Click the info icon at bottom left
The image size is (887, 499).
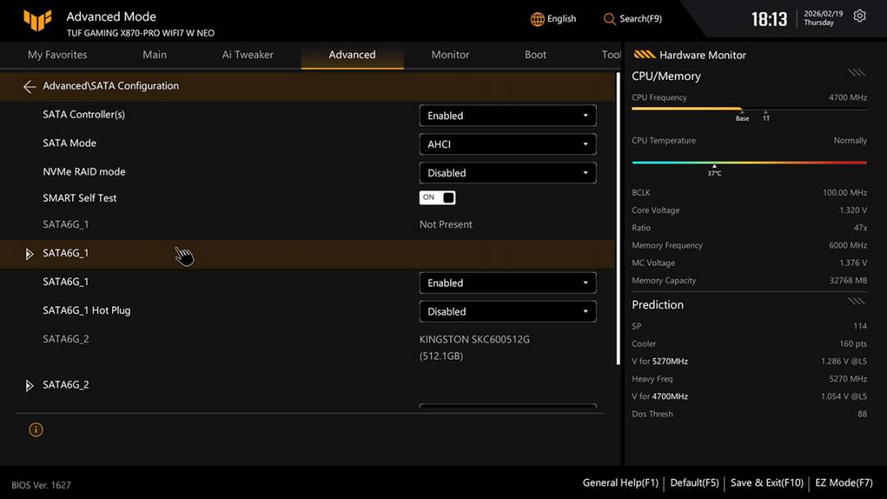36,430
